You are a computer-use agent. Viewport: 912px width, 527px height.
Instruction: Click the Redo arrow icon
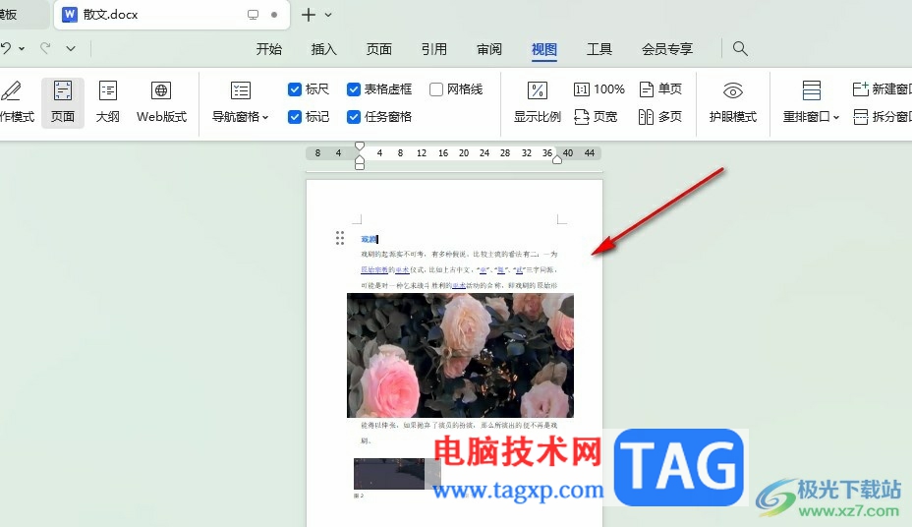(x=45, y=48)
